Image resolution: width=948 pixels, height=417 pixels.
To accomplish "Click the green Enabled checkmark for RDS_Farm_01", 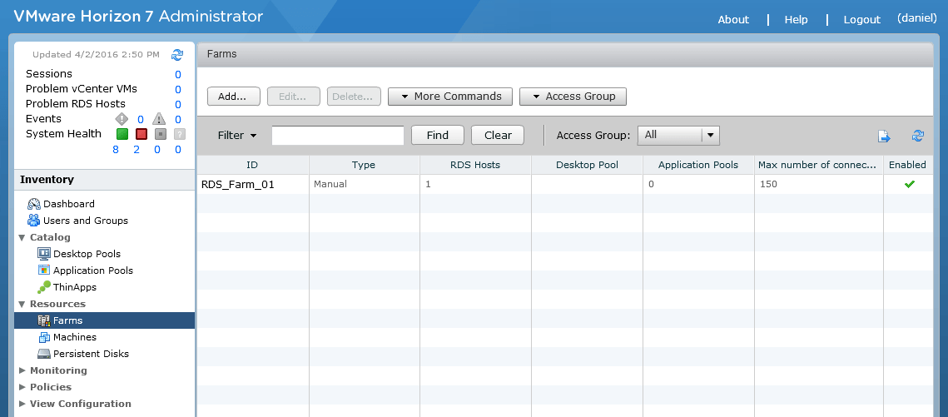I will (910, 184).
